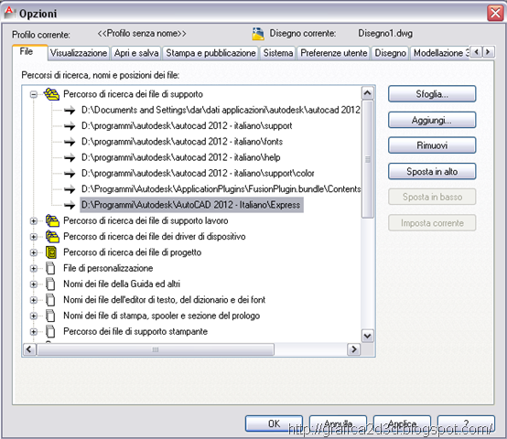Viewport: 507px width, 439px height.
Task: Click the folder icon of support file search path
Action: 52,94
